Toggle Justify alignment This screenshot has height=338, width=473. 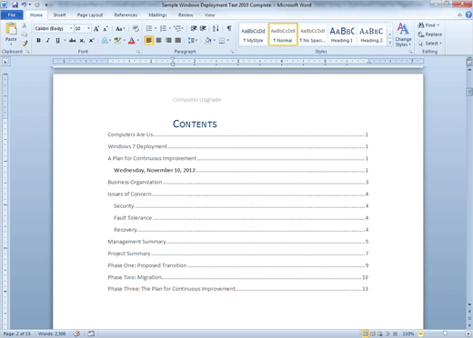(178, 40)
